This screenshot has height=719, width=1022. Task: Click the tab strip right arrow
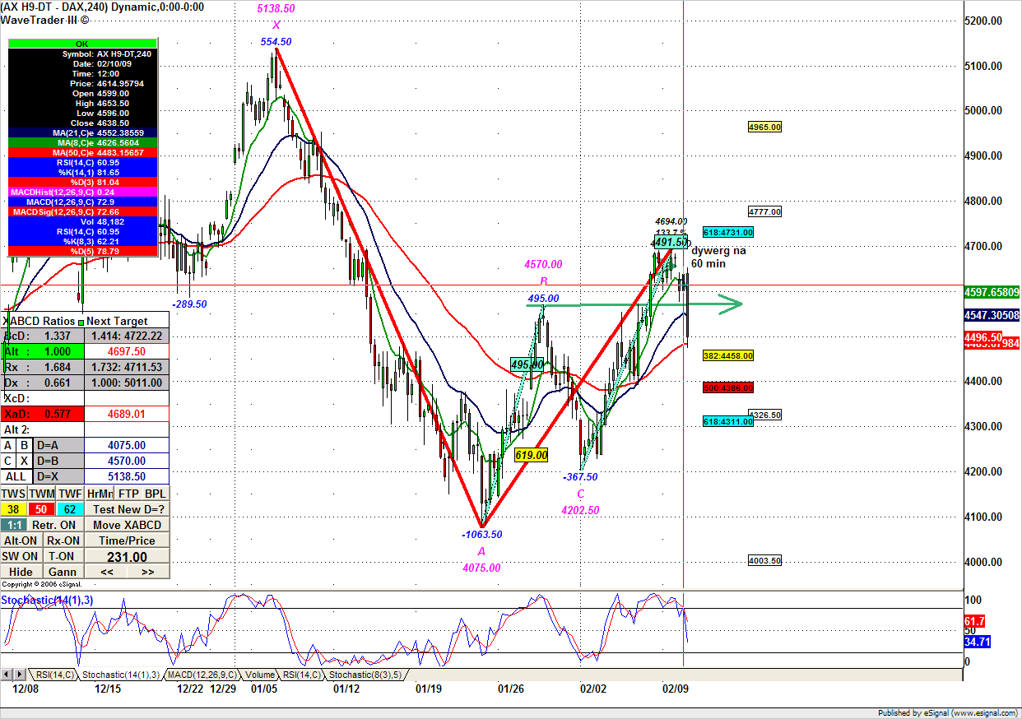pyautogui.click(x=18, y=675)
